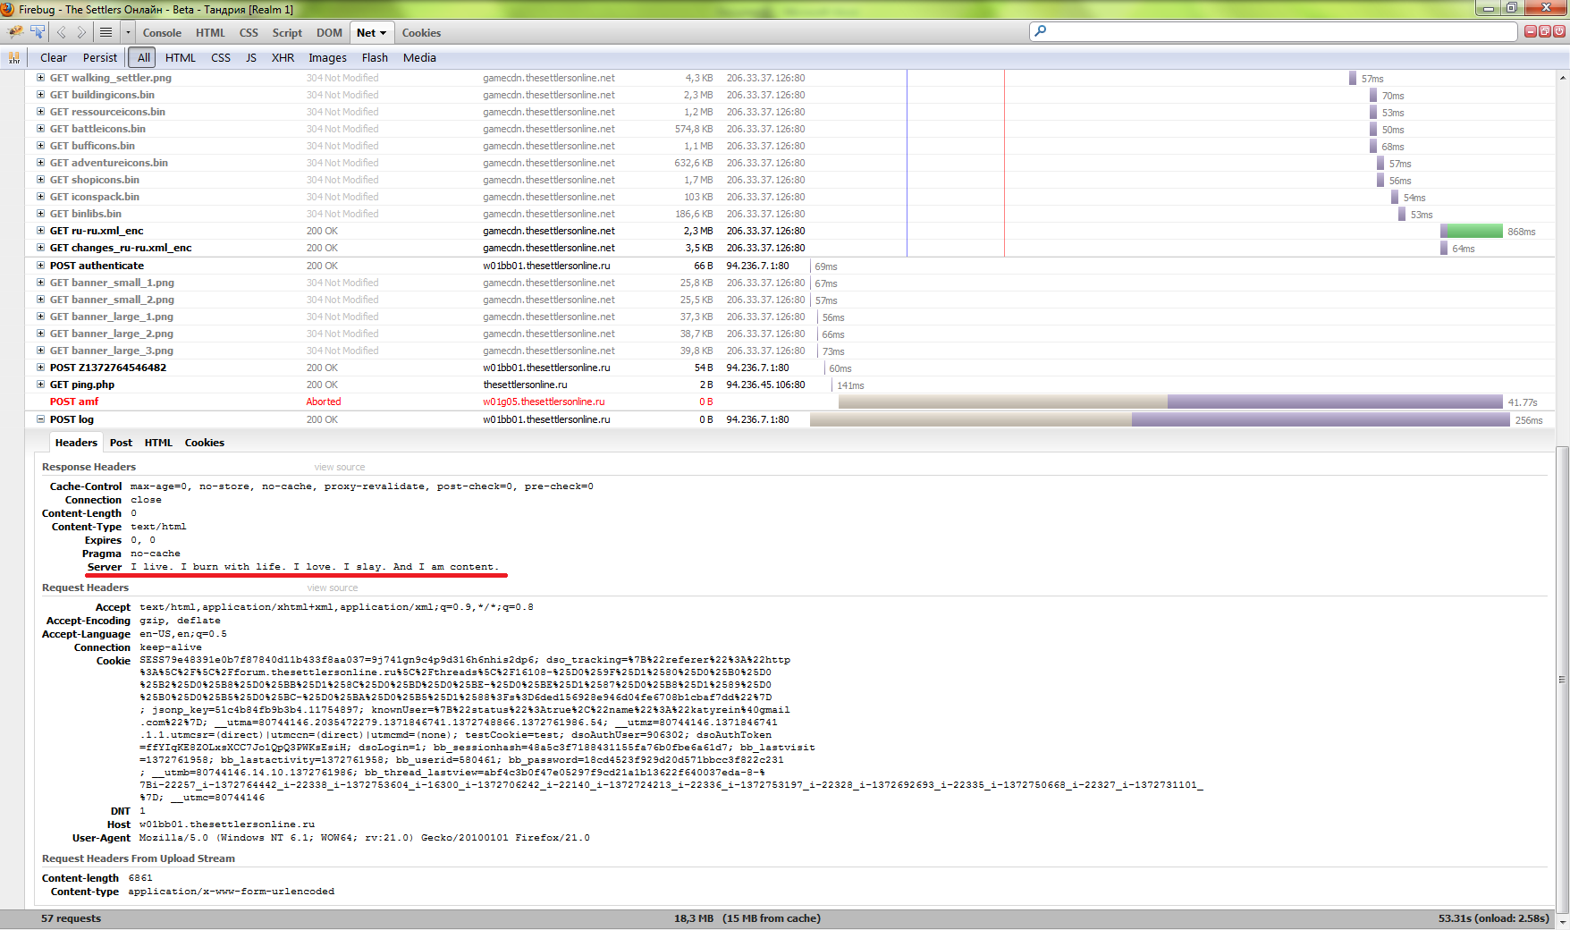Screen dimensions: 1570x930
Task: Open the Post tab in request details
Action: [121, 443]
